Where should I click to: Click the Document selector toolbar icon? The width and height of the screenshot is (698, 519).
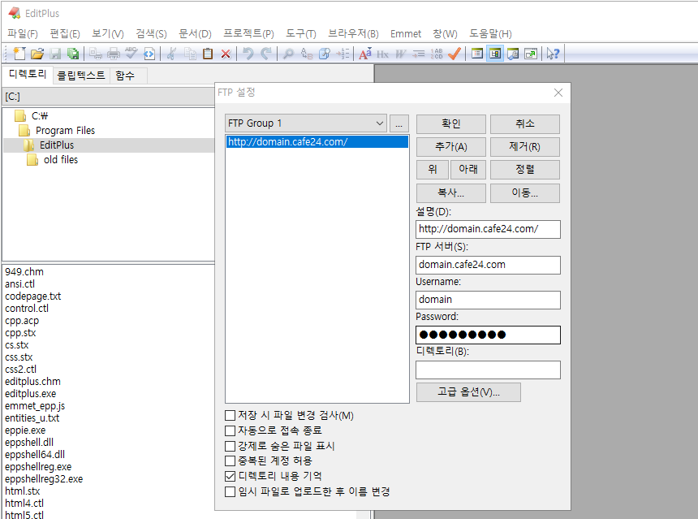point(477,54)
